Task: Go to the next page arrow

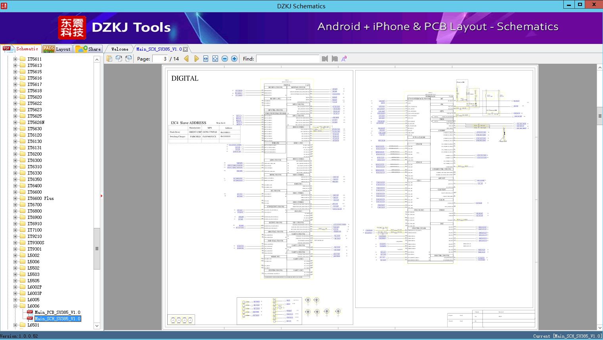Action: tap(197, 59)
